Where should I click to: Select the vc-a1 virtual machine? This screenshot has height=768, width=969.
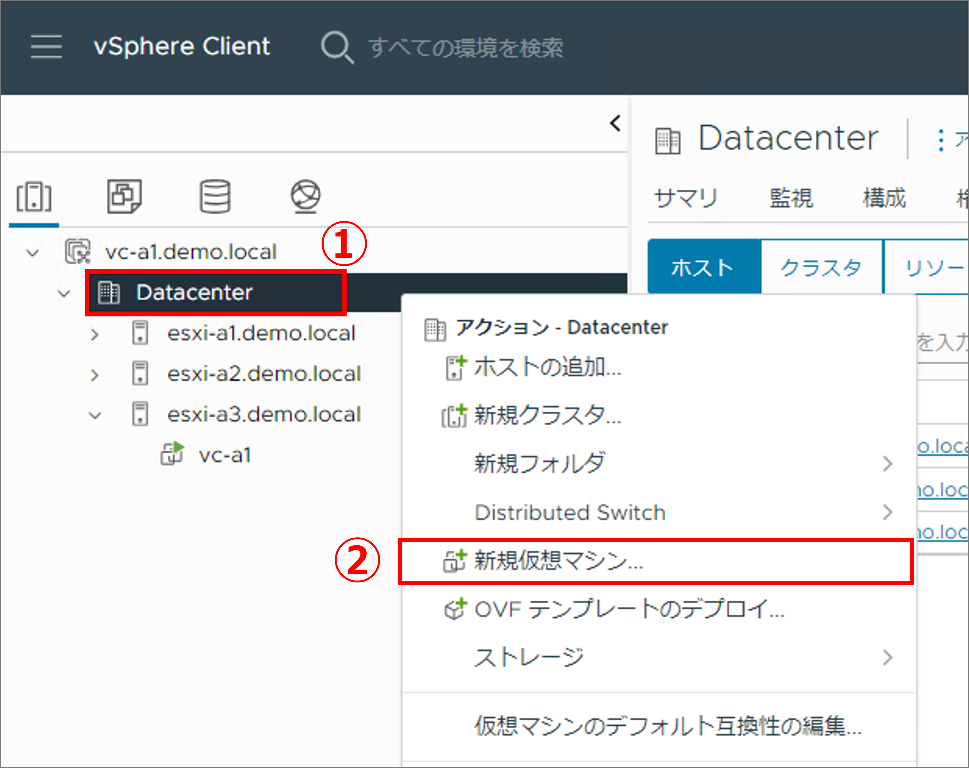(x=225, y=456)
